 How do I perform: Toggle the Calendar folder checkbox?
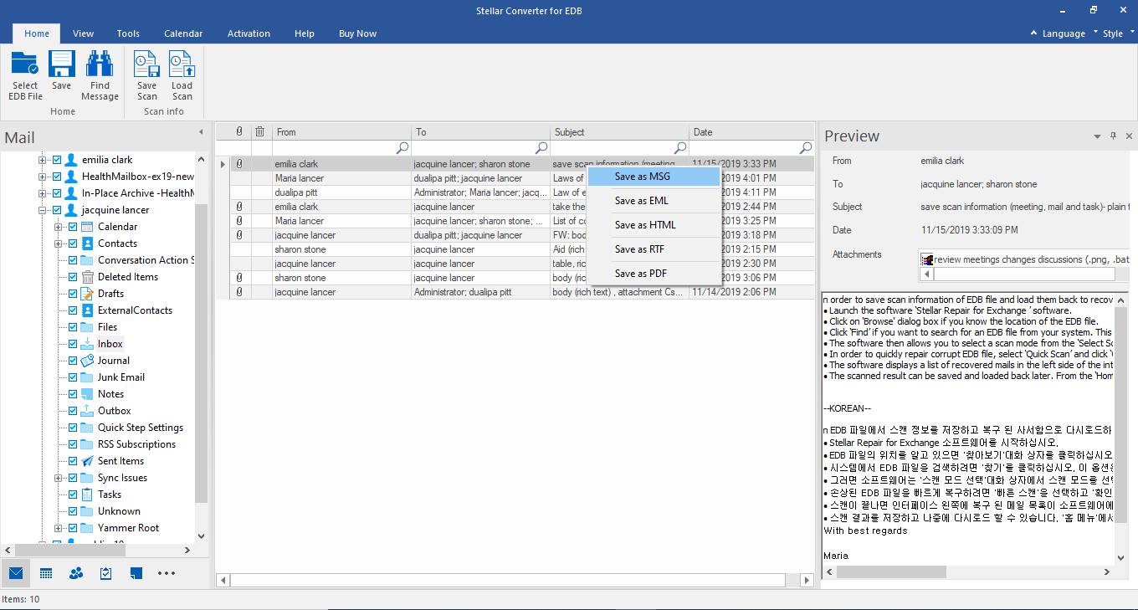[x=73, y=227]
